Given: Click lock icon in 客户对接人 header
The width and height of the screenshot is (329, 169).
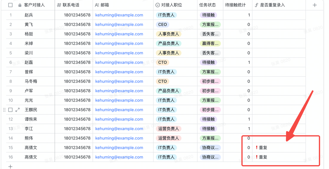Looking at the screenshot, I should (20, 5).
